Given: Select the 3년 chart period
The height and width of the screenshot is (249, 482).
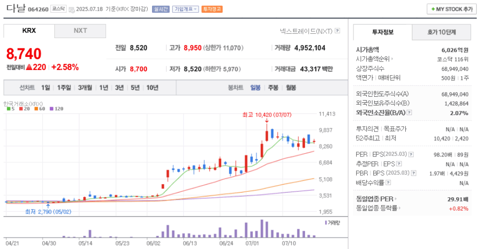Looking at the screenshot, I should coord(119,88).
